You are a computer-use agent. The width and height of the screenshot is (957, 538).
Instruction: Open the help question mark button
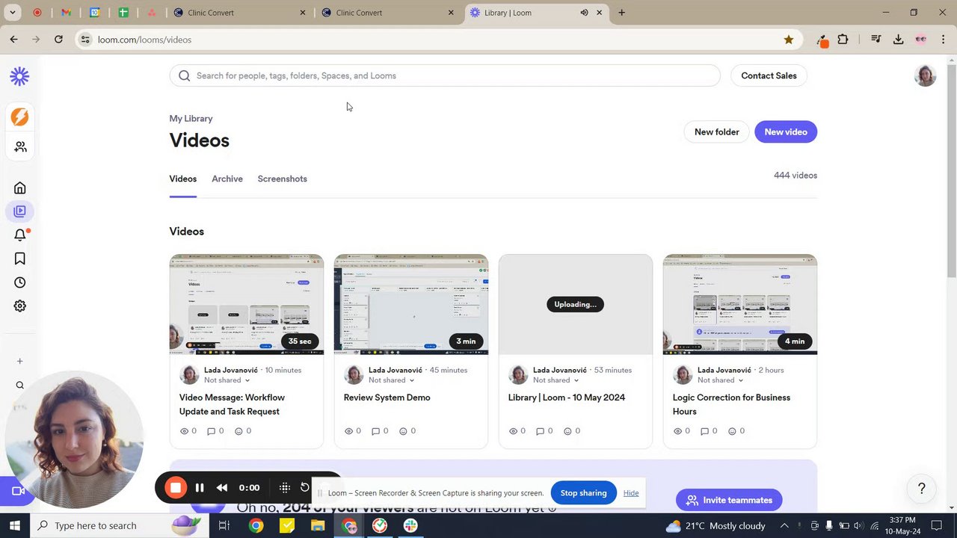point(922,489)
